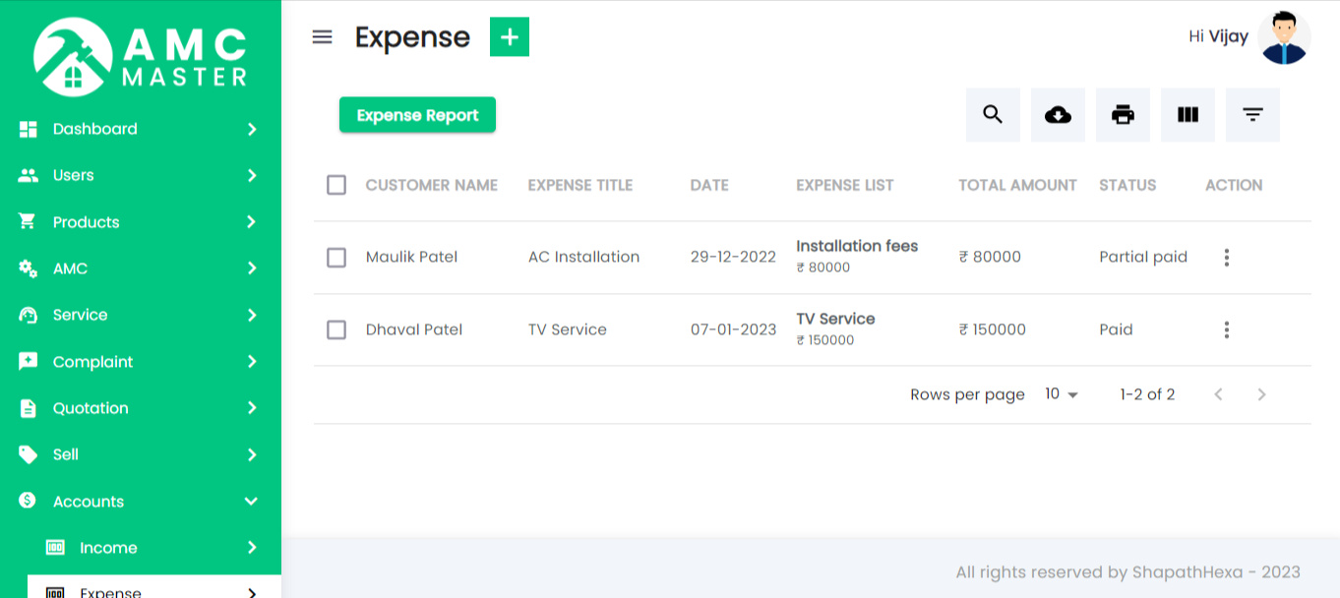The width and height of the screenshot is (1340, 598).
Task: Check the checkbox for Maulik Patel's row
Action: pos(336,257)
